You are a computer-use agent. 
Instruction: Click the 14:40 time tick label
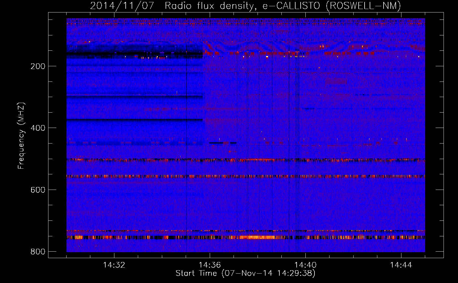305,265
